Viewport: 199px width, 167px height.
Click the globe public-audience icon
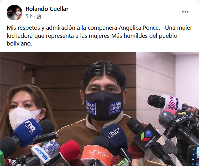tap(39, 17)
